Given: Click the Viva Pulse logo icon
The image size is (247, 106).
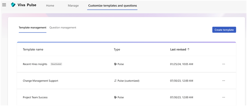Looking at the screenshot, I should (x=13, y=5).
